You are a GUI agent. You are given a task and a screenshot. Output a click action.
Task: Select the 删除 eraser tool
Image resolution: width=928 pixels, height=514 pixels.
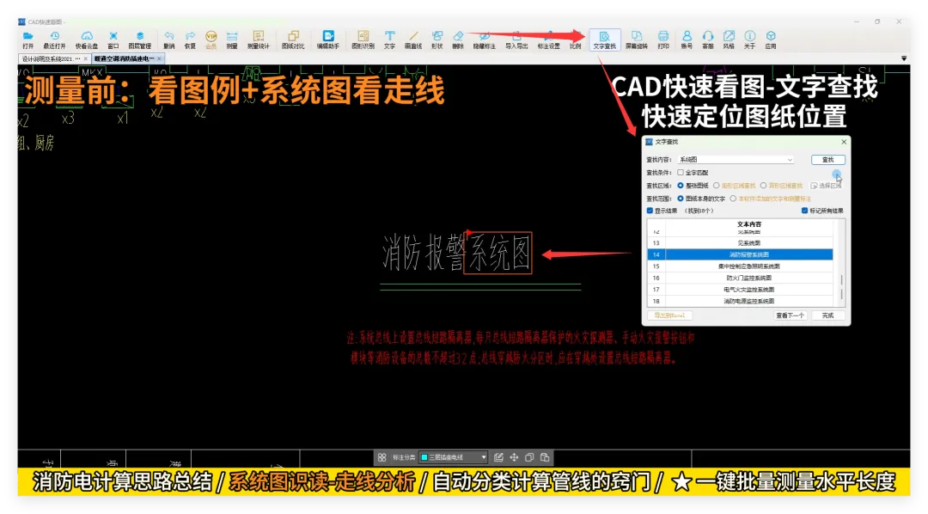(458, 40)
